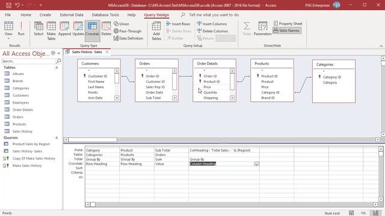Image resolution: width=385 pixels, height=216 pixels.
Task: Open the All Access Objects navigation menu
Action: tap(53, 53)
